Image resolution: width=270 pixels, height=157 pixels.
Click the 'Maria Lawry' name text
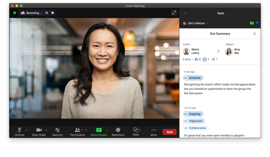(x=195, y=51)
